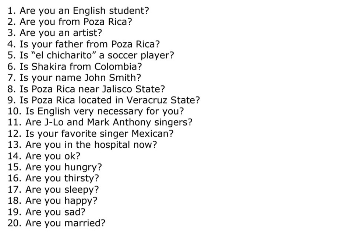
Task: Click 'Are you in the hospital now?'
Action: pyautogui.click(x=82, y=145)
